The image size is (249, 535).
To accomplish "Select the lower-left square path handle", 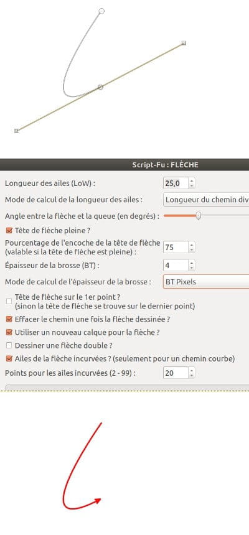I will 16,131.
